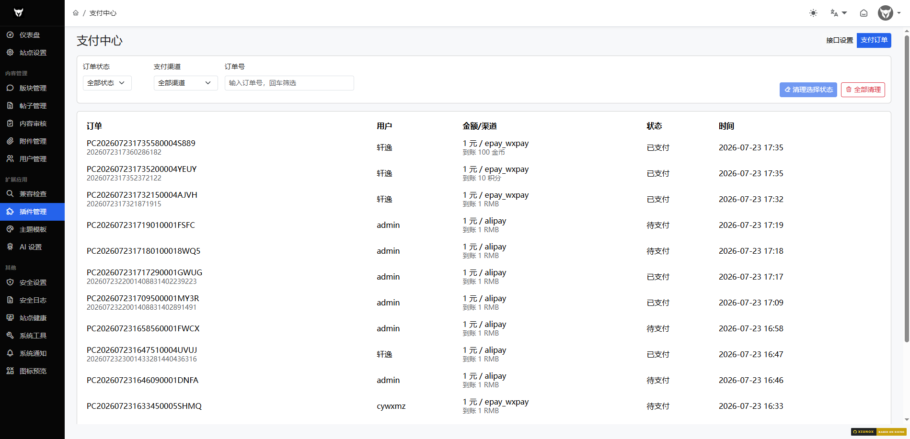Click the site home icon in header
The width and height of the screenshot is (910, 439).
[864, 13]
